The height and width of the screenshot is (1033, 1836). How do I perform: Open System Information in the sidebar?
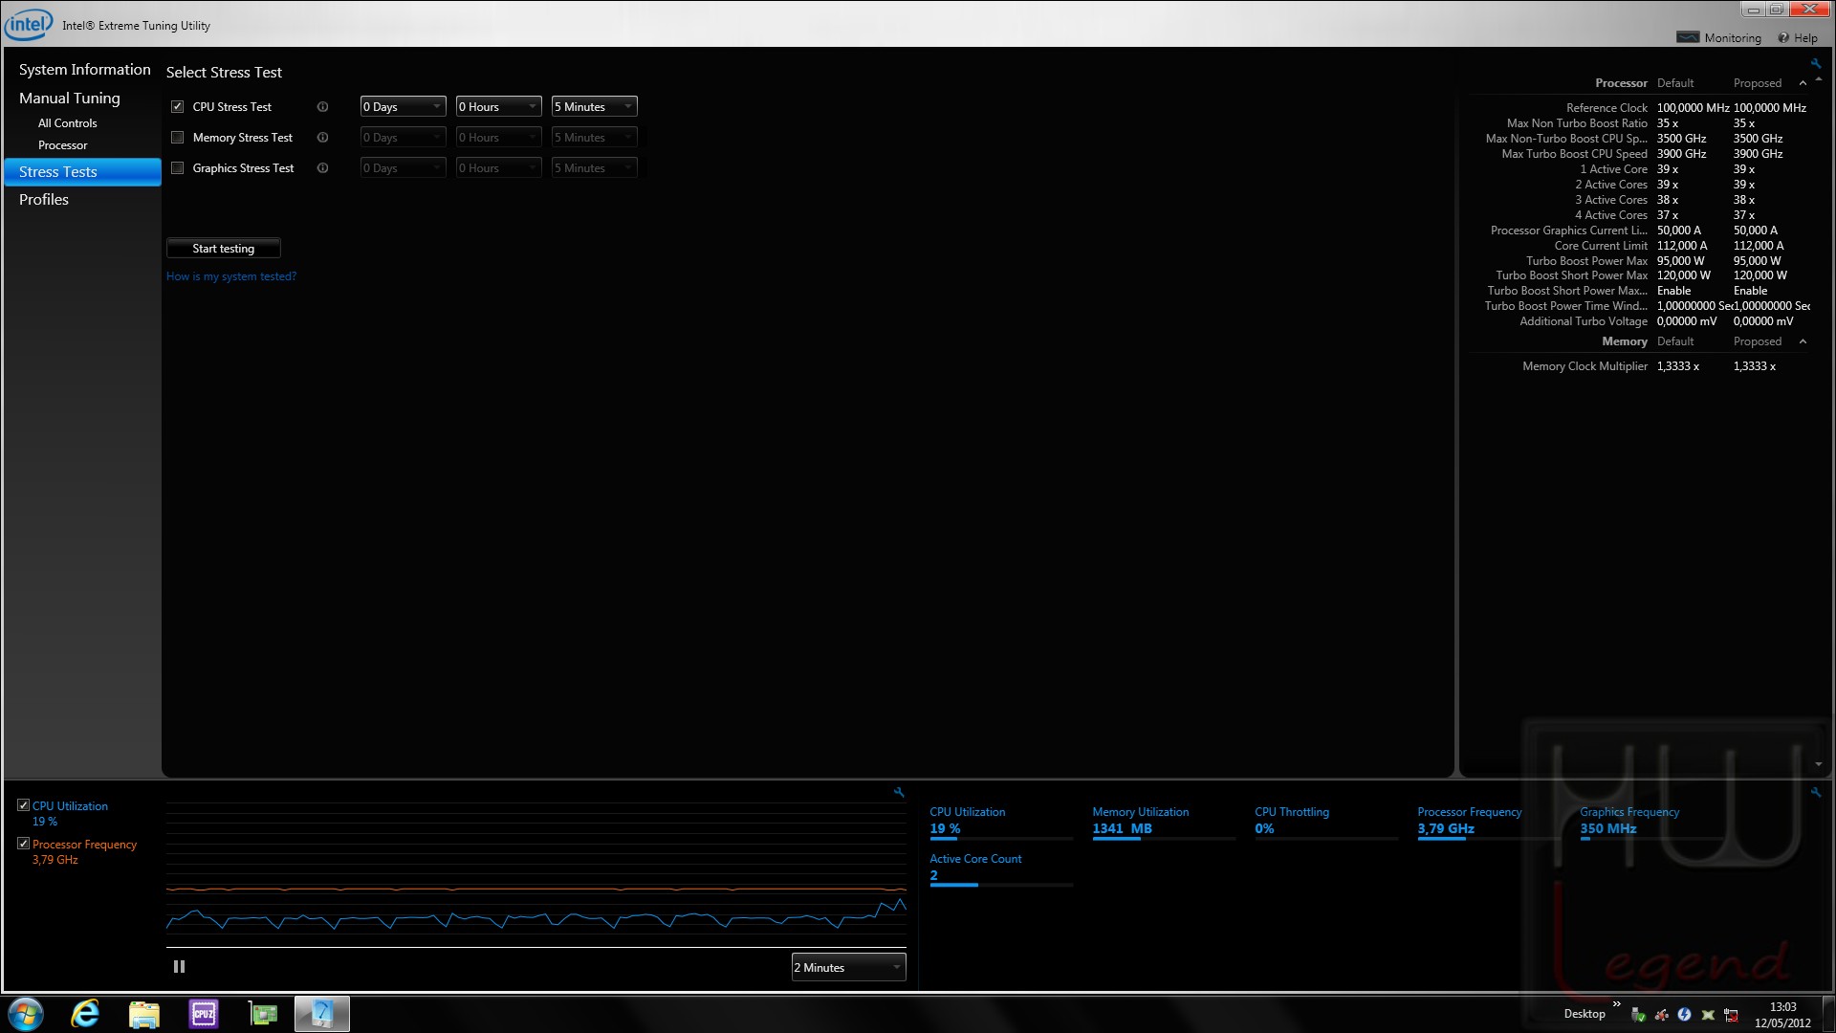[84, 70]
